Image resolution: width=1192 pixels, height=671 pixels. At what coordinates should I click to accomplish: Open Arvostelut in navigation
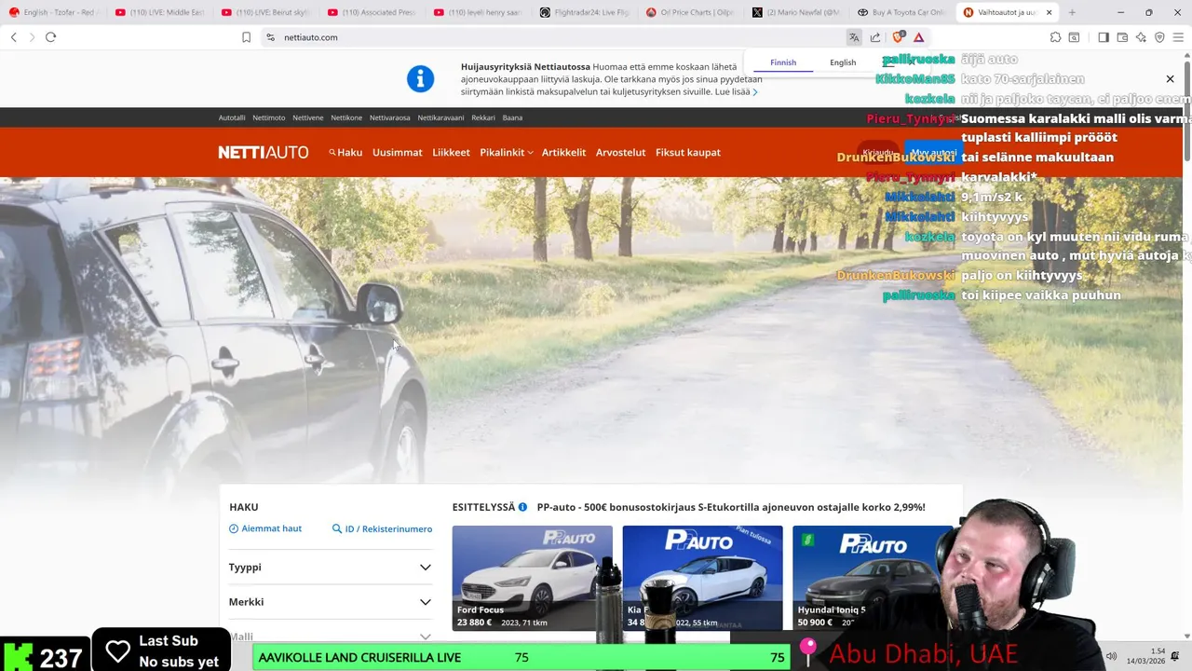620,152
